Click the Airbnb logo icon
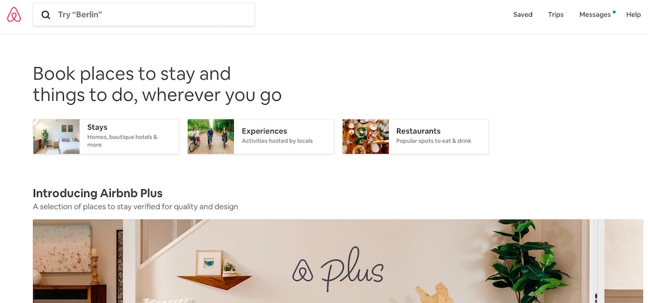Screen dimensions: 648x303 click(14, 14)
